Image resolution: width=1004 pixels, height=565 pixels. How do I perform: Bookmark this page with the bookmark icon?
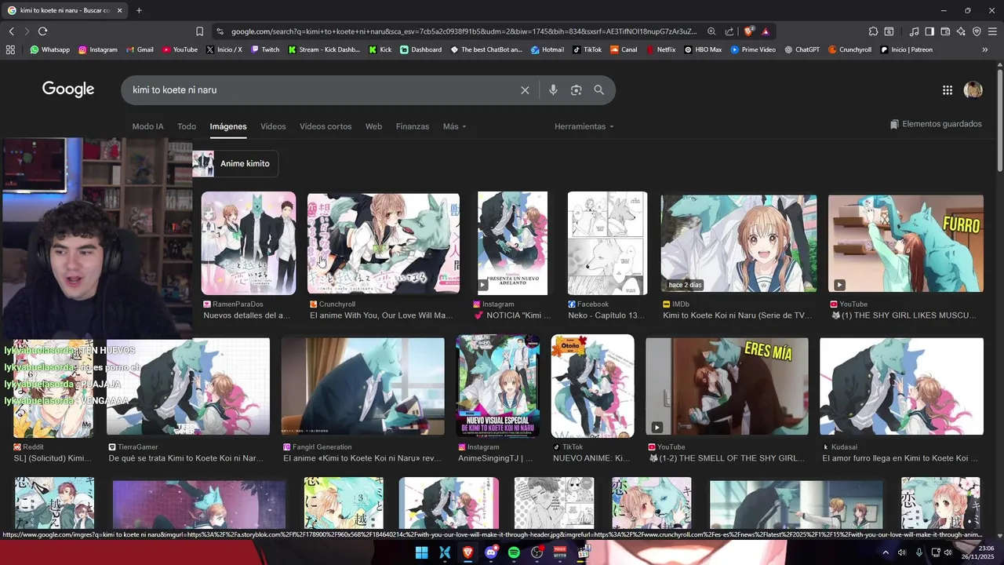(x=199, y=31)
